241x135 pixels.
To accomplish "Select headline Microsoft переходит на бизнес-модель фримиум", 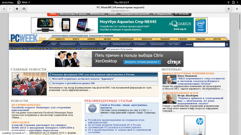I will point(83,79).
